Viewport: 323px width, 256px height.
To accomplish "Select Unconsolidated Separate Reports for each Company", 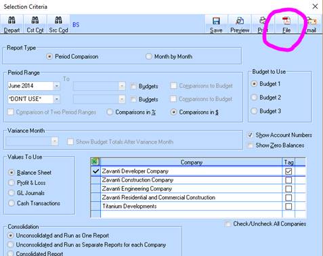I will [10, 244].
